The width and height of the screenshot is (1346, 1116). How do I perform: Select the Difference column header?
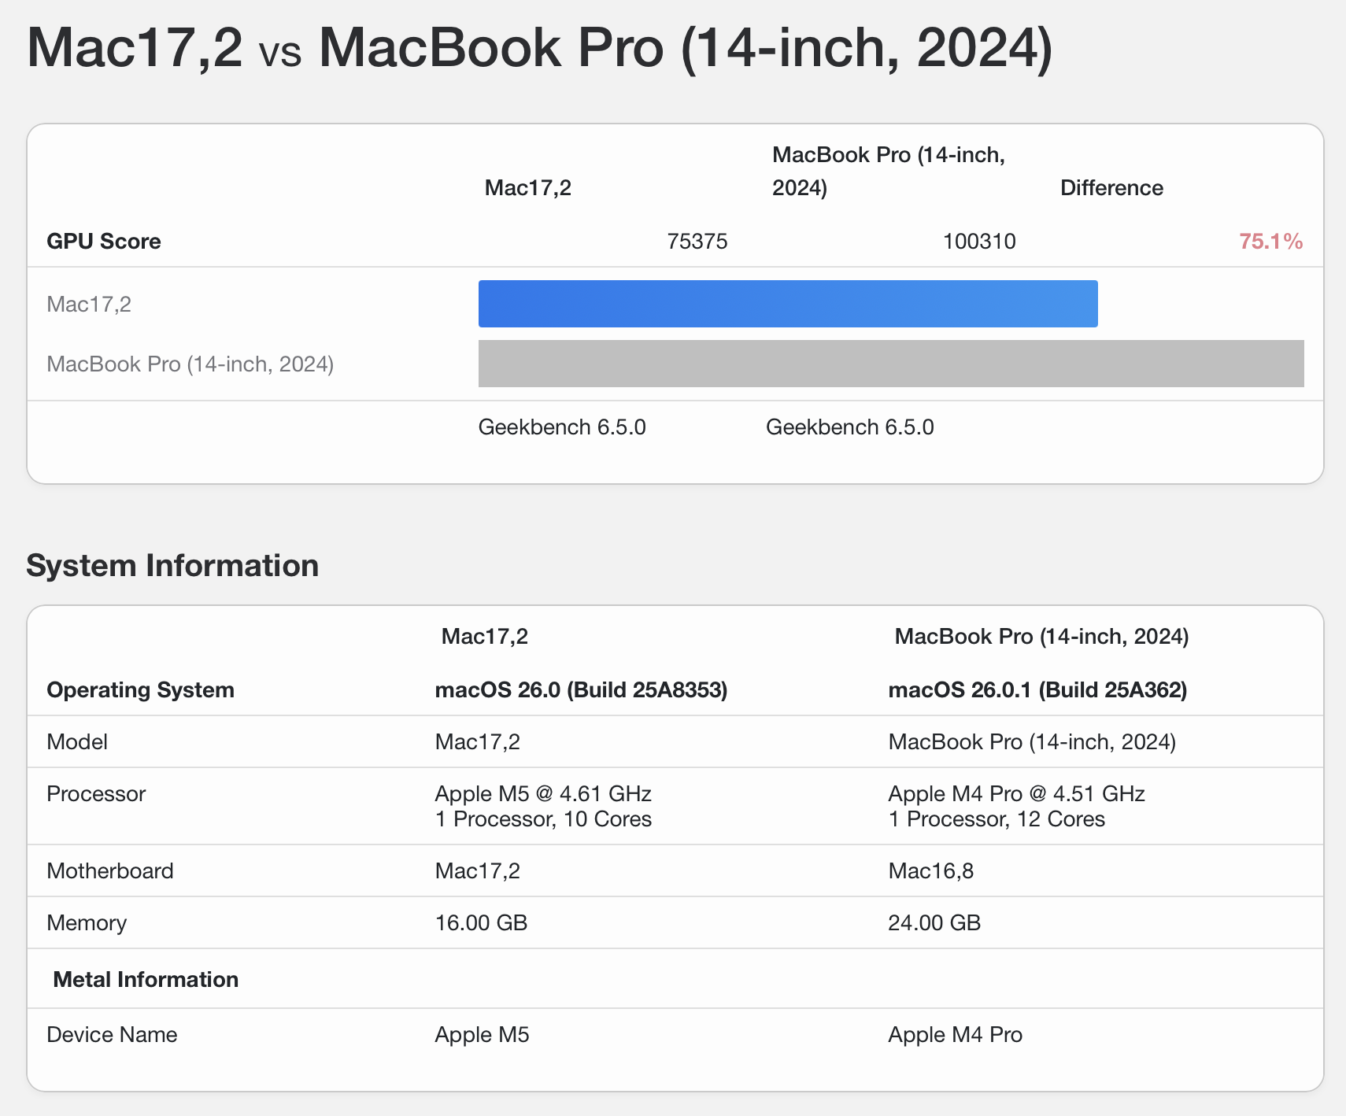(x=1111, y=187)
